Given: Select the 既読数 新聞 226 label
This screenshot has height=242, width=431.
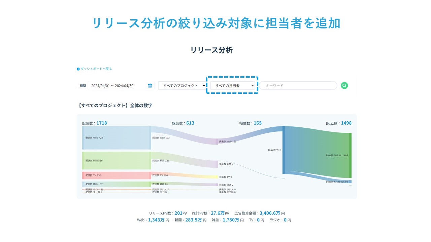Looking at the screenshot, I should coord(161,161).
